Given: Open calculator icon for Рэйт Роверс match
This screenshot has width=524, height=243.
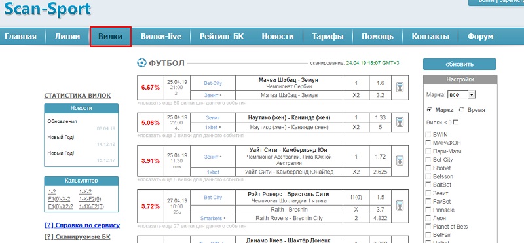Looking at the screenshot, I should click(x=400, y=206).
